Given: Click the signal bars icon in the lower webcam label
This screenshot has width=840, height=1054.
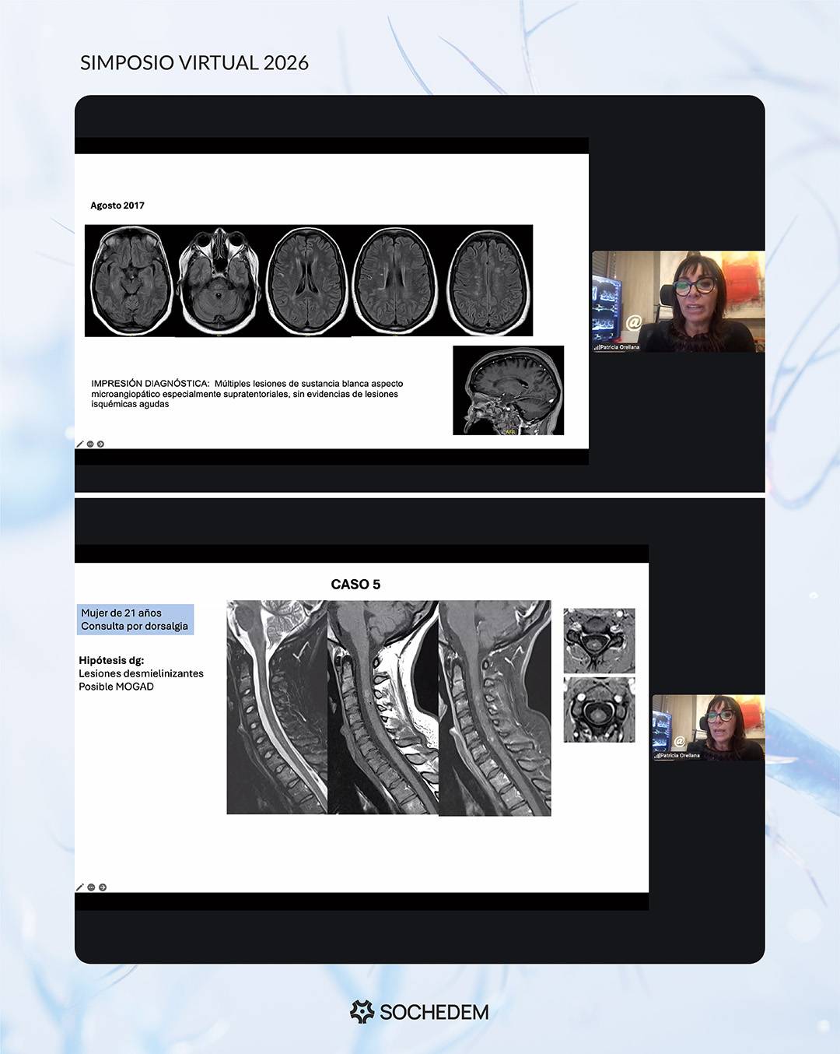Looking at the screenshot, I should pos(656,755).
